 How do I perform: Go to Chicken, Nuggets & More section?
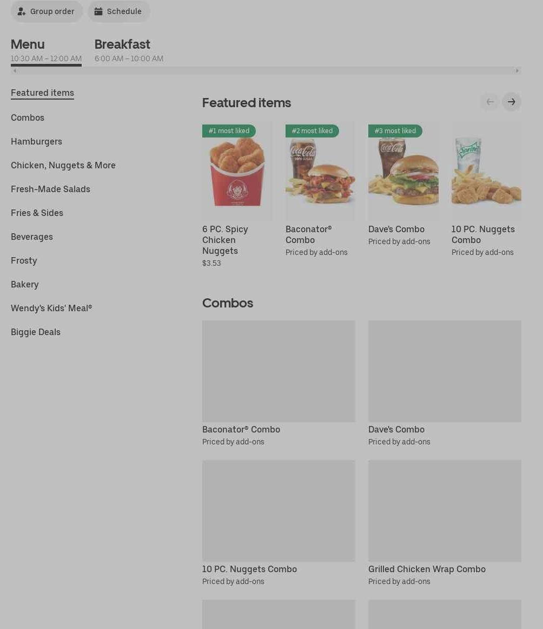63,165
